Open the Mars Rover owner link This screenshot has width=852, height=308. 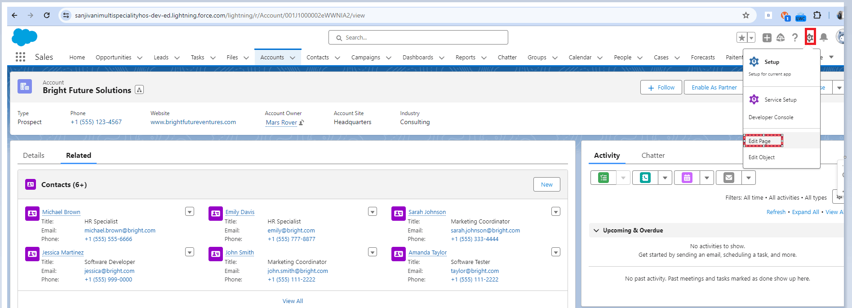281,122
